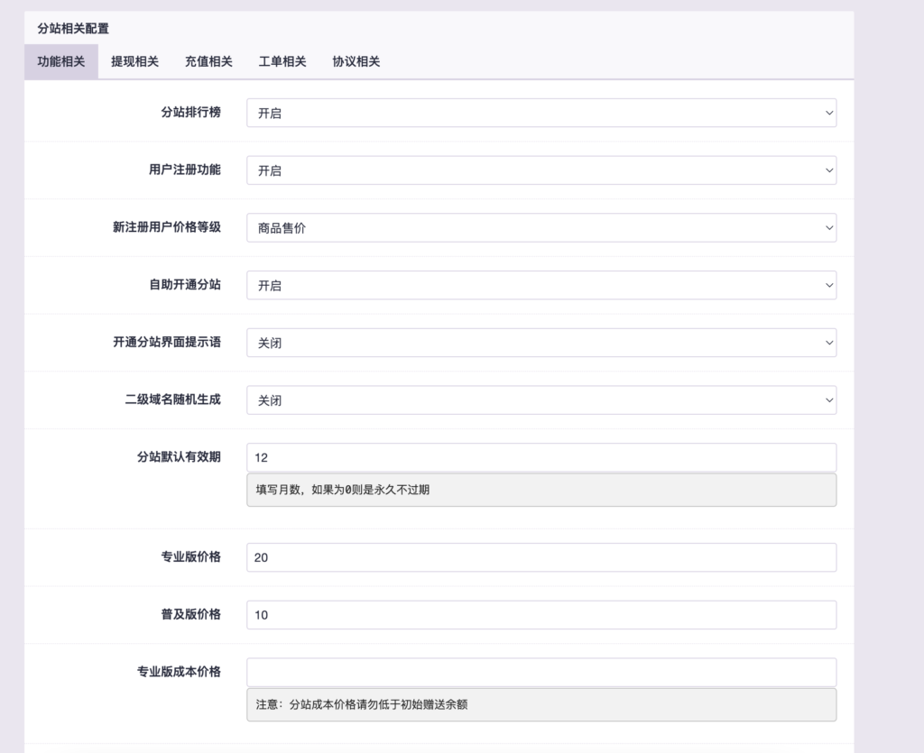Viewport: 924px width, 753px height.
Task: Click the 注意：分站成本价格 hint text
Action: click(361, 704)
